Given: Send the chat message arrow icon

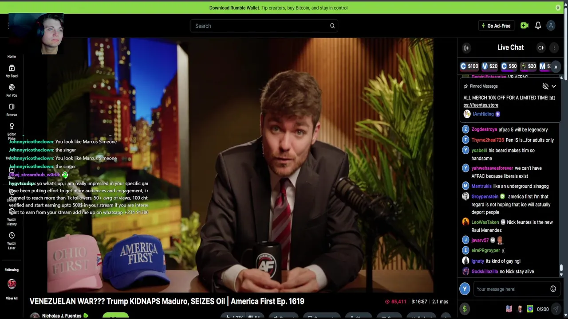Looking at the screenshot, I should [556, 309].
